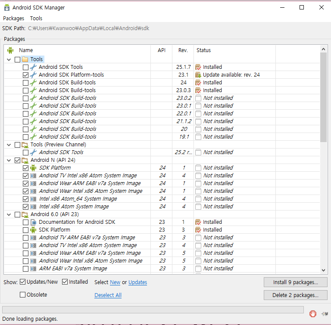Toggle the Updates/New show checkbox
Screen dimensions: 331x325
click(22, 282)
